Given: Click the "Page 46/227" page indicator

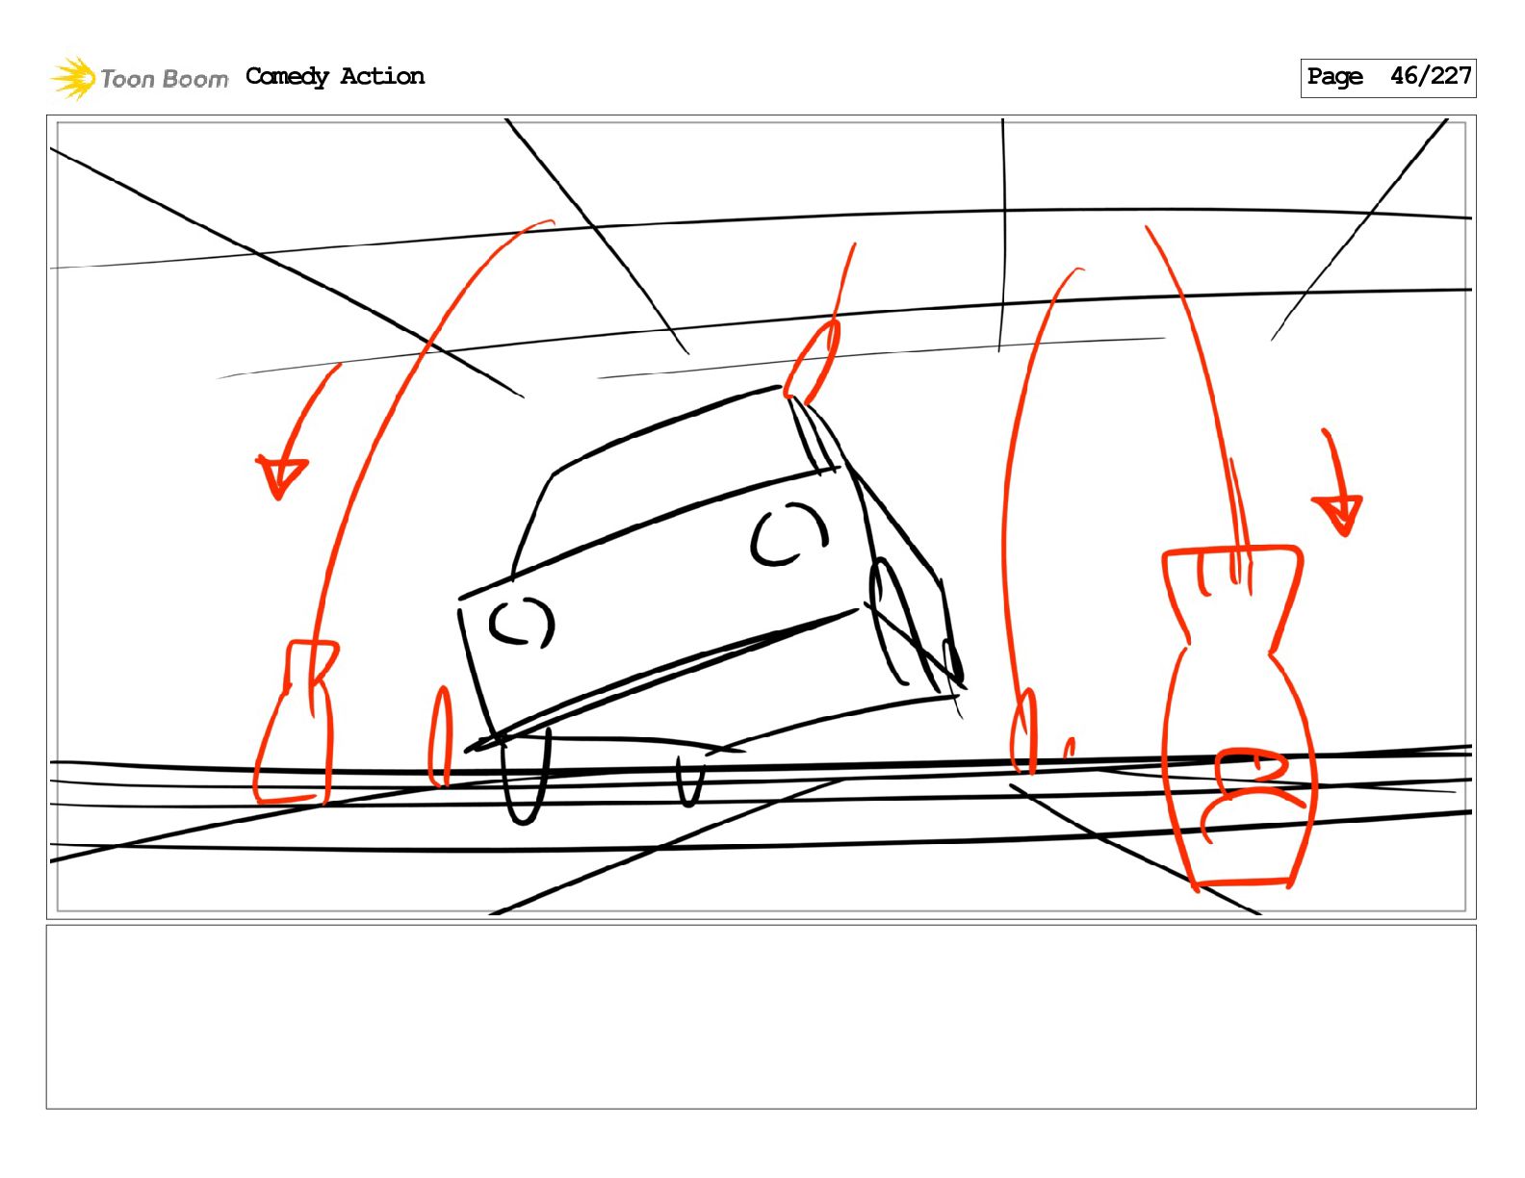Looking at the screenshot, I should pyautogui.click(x=1387, y=77).
